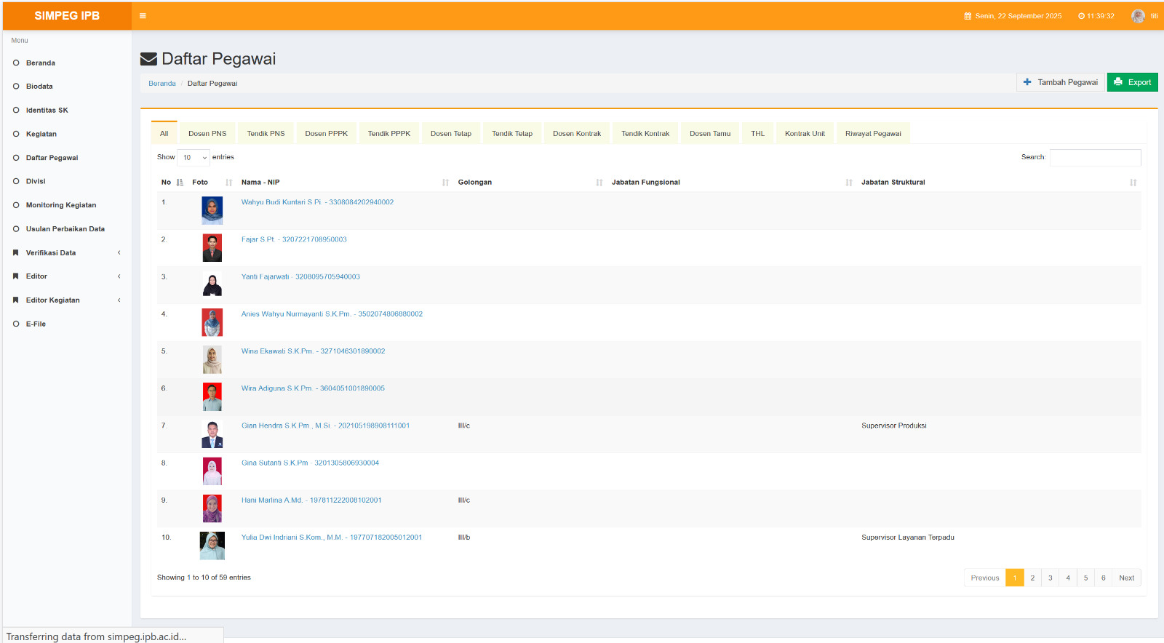Sort by Golongan column icon

[x=599, y=183]
